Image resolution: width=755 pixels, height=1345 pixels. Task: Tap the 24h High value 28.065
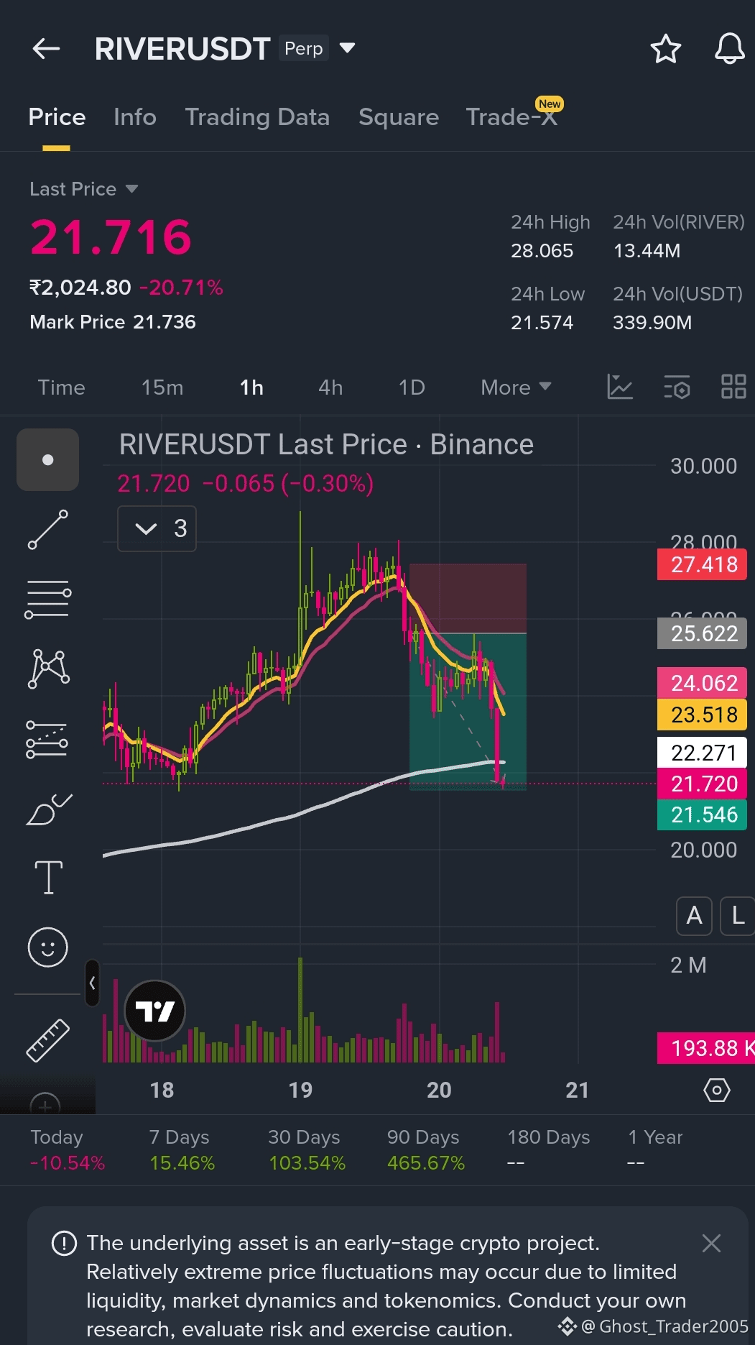pyautogui.click(x=542, y=251)
